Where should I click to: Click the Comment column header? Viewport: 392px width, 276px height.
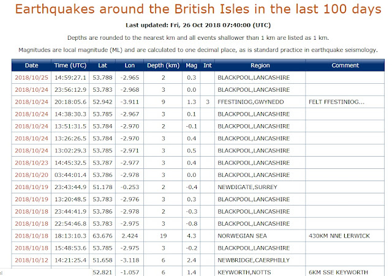coord(345,65)
